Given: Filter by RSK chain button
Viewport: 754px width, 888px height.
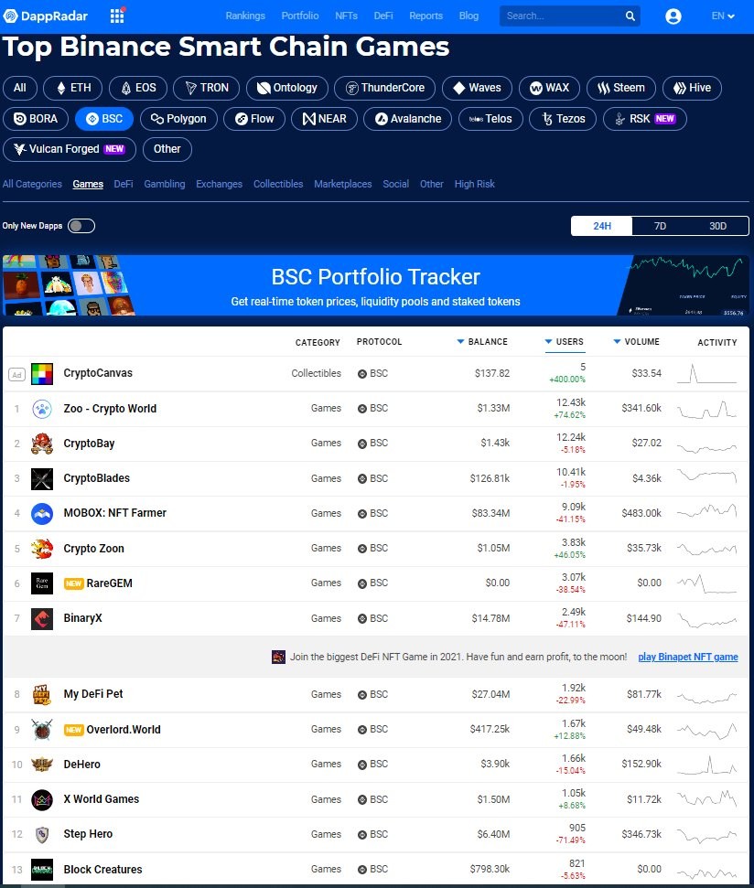Looking at the screenshot, I should point(645,119).
